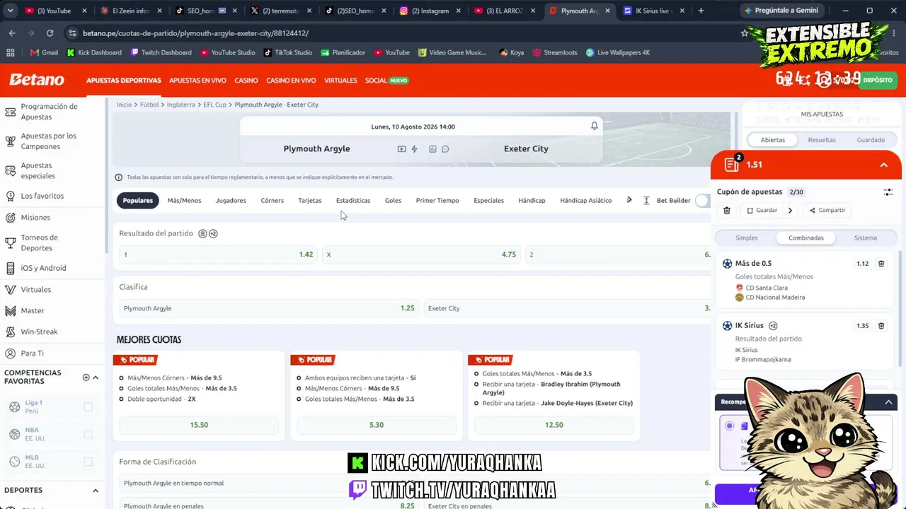Click the Torneos de Deportes trophy icon

coord(11,242)
